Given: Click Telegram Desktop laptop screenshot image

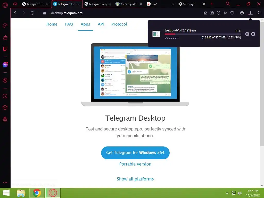Looking at the screenshot, I should 135,75.
